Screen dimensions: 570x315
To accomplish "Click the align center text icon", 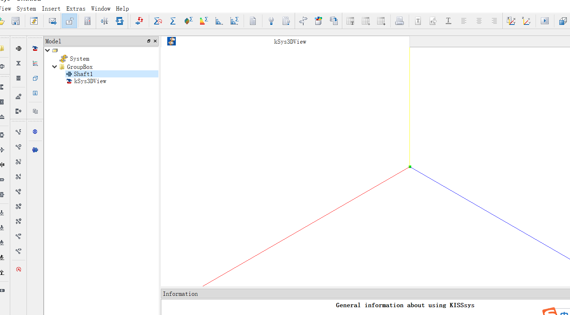I will click(x=479, y=21).
